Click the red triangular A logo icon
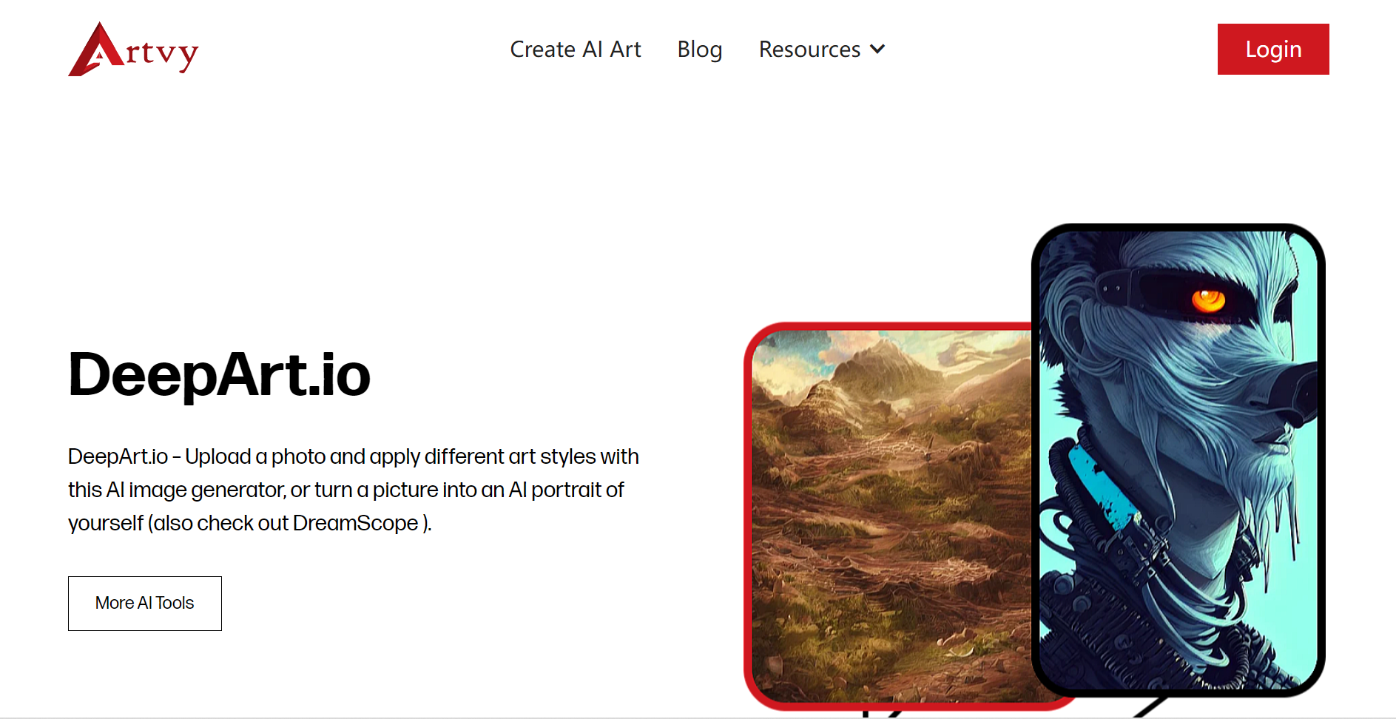The width and height of the screenshot is (1396, 719). click(x=96, y=50)
